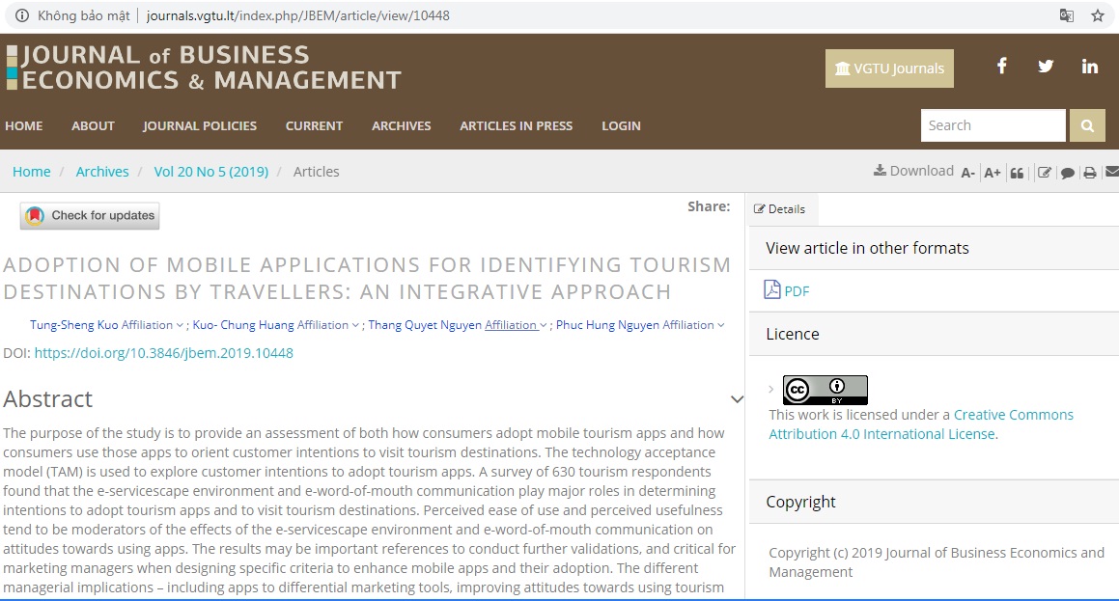This screenshot has width=1119, height=601.
Task: Click the Licence section heading
Action: pos(792,334)
